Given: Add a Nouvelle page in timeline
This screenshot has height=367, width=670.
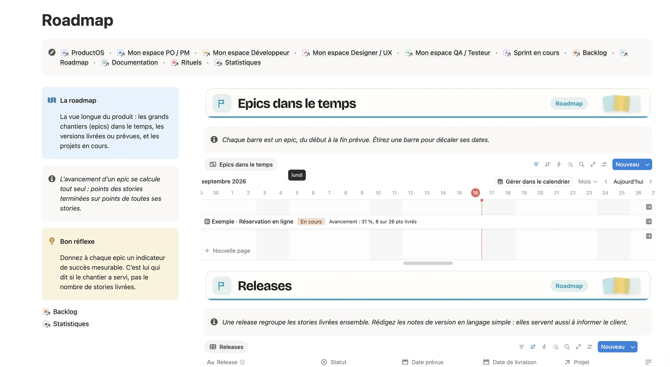Looking at the screenshot, I should [227, 251].
